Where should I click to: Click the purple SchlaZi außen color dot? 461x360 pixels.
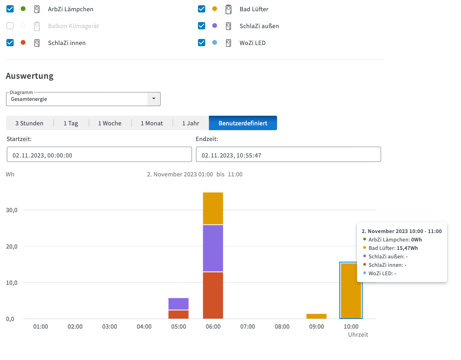[214, 26]
